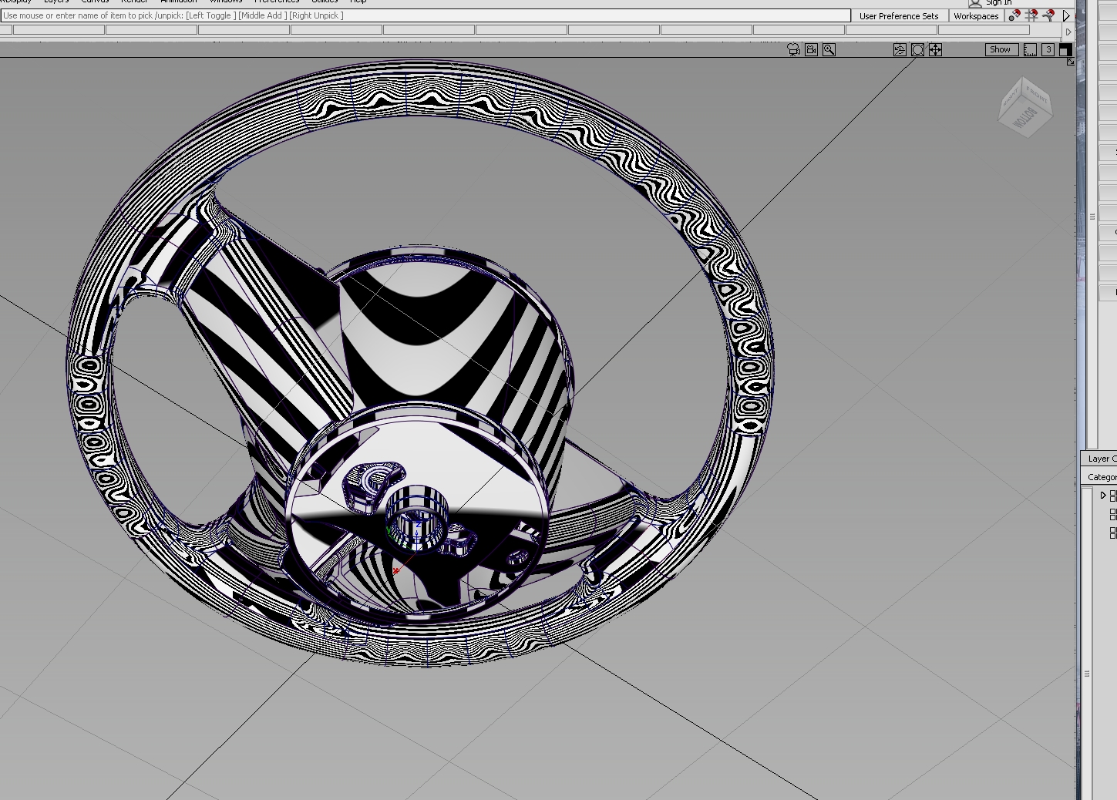Open the Show dropdown in viewport
1117x800 pixels.
1000,49
